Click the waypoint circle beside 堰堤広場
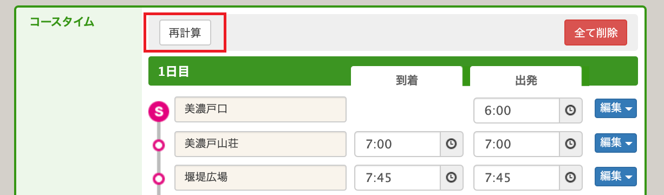This screenshot has height=195, width=664. pyautogui.click(x=159, y=178)
